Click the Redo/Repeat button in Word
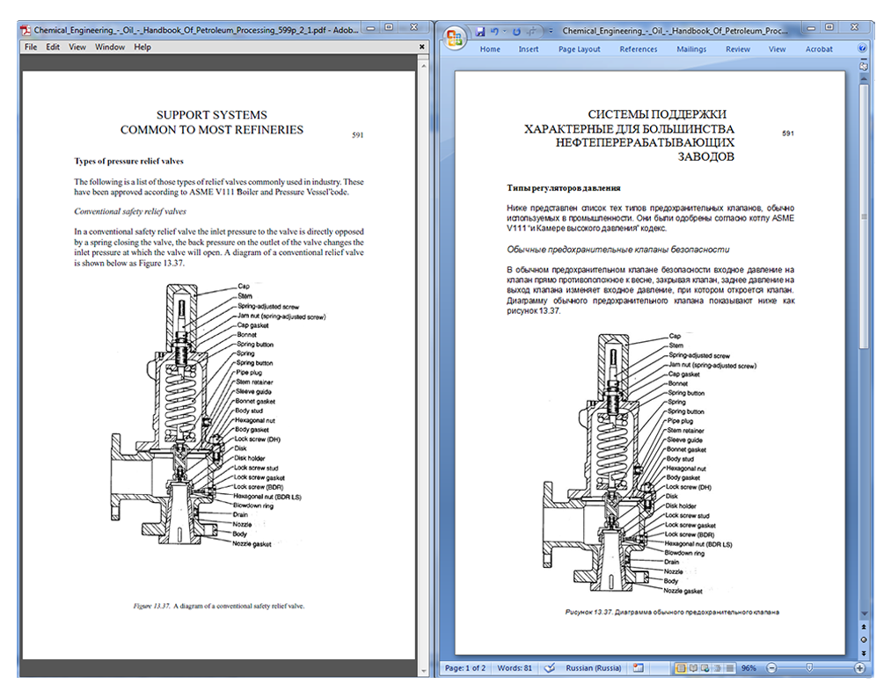 516,32
